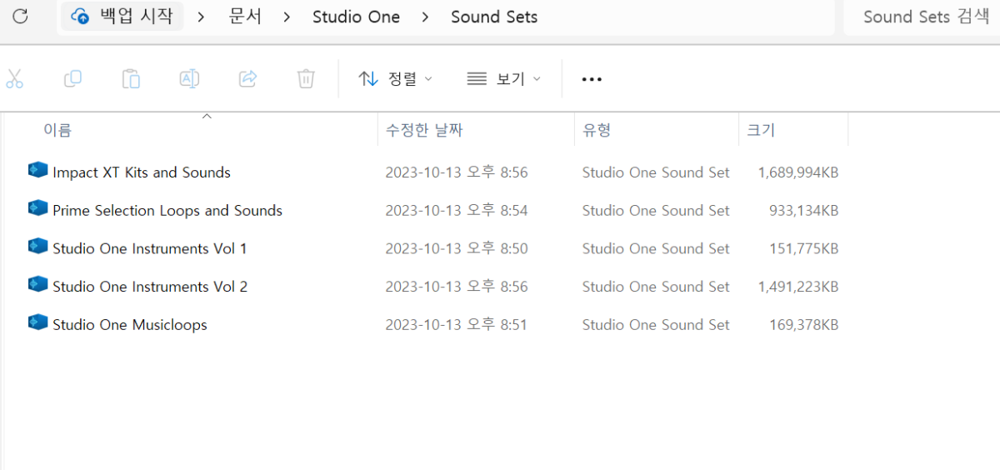The width and height of the screenshot is (1000, 470).
Task: Click the 169,378KB size cell
Action: (804, 325)
